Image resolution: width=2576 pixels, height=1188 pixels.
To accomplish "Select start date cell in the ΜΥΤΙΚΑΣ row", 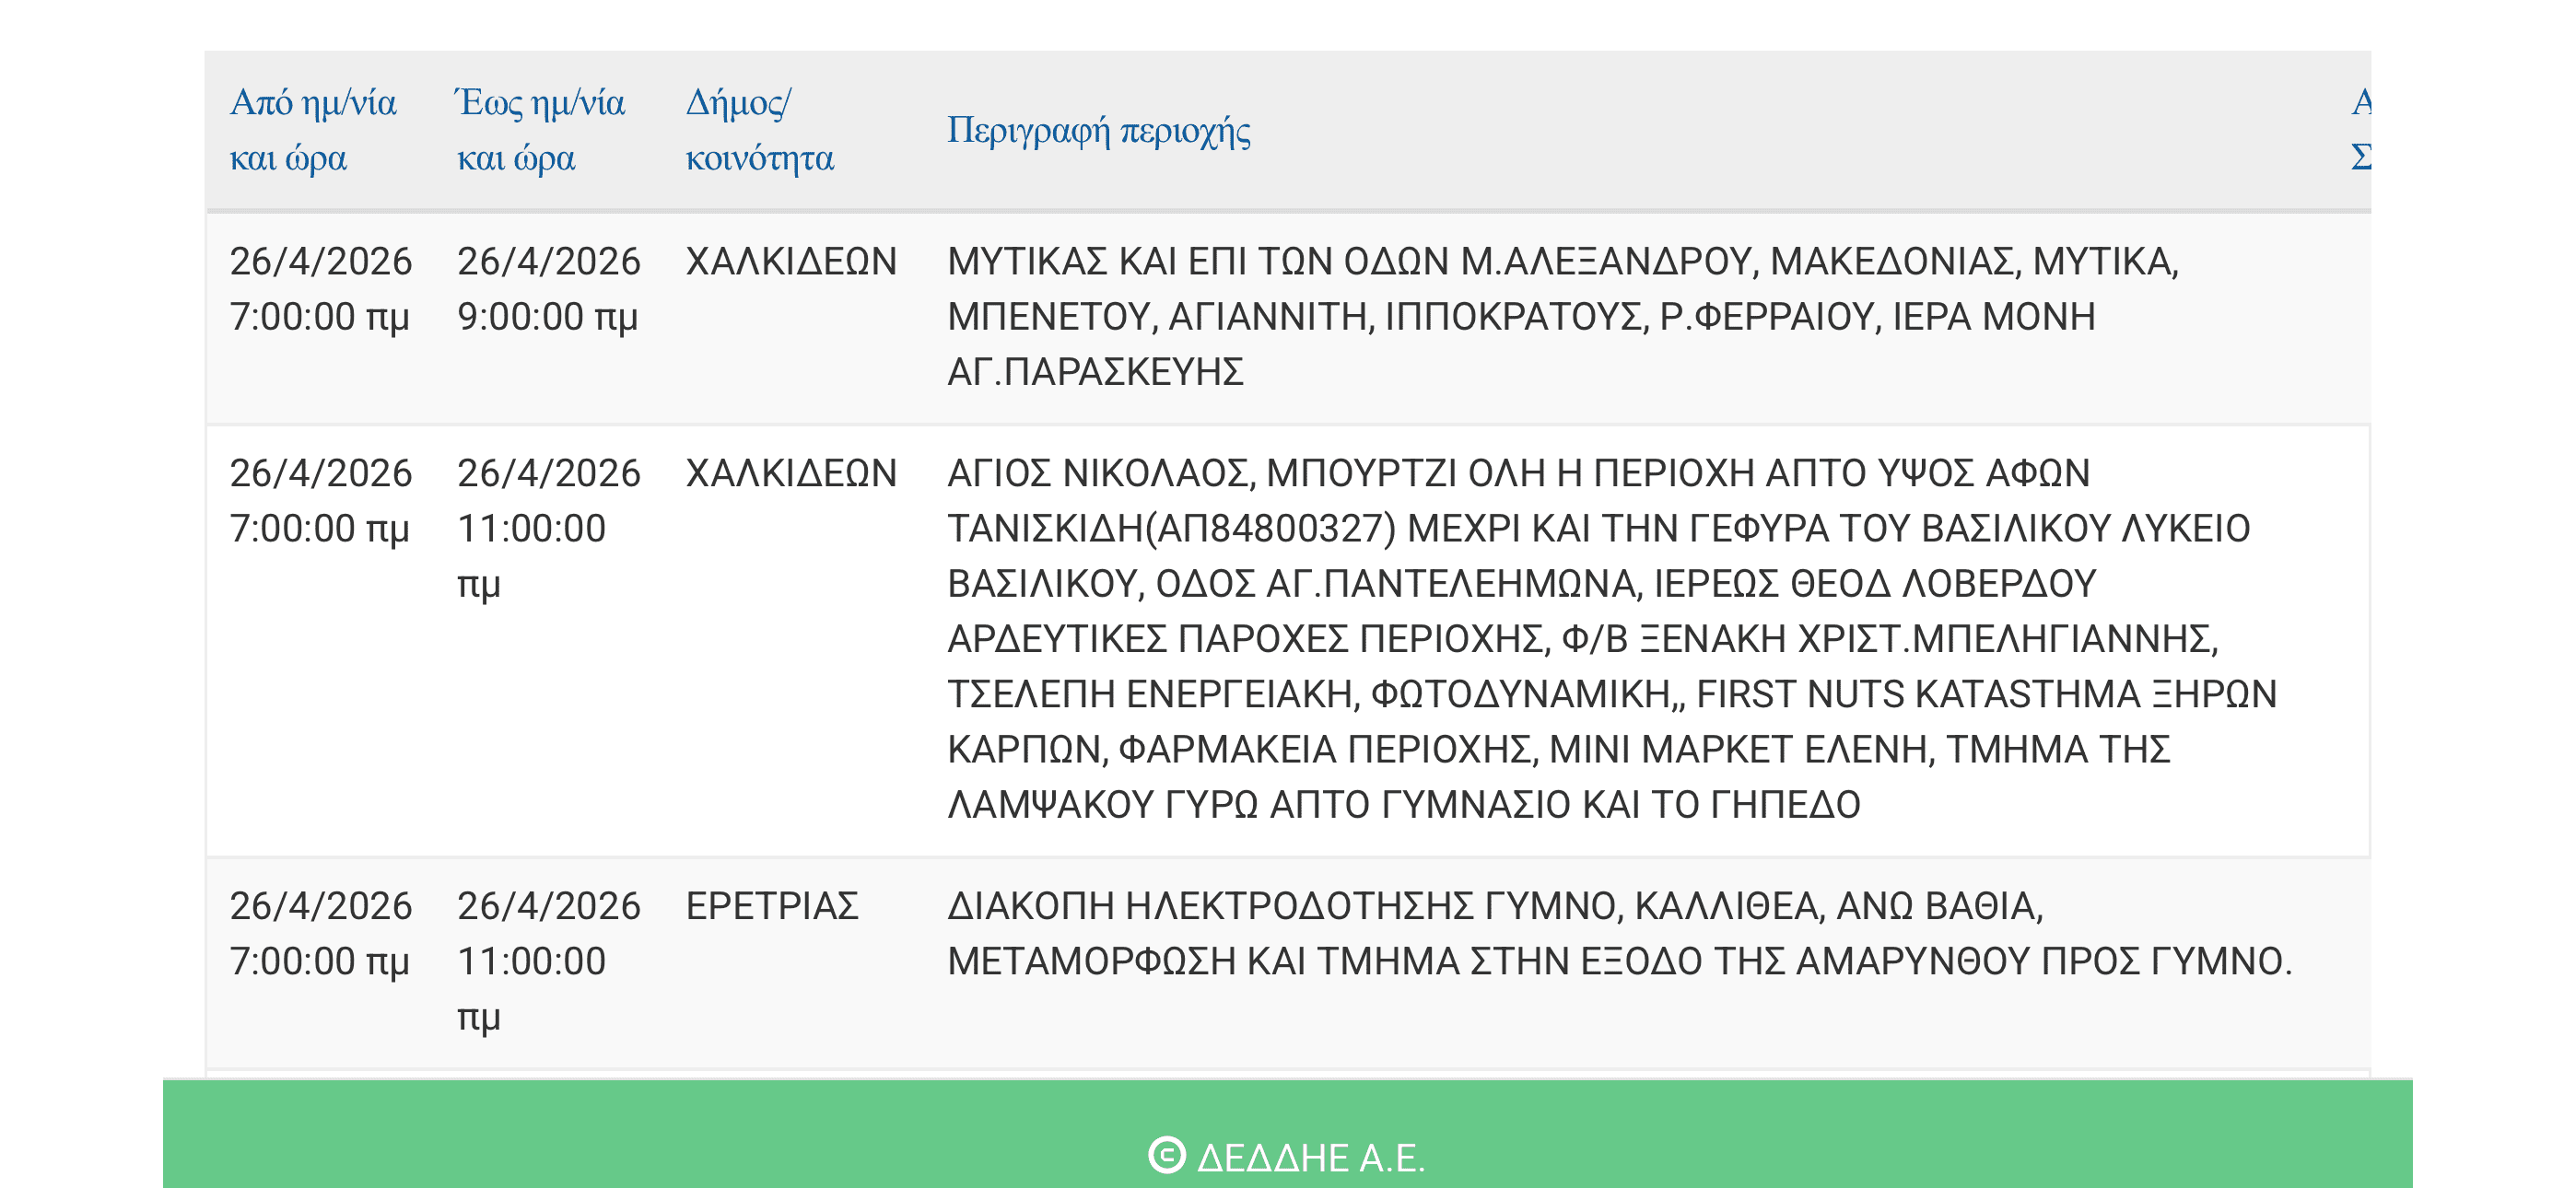I will (320, 289).
